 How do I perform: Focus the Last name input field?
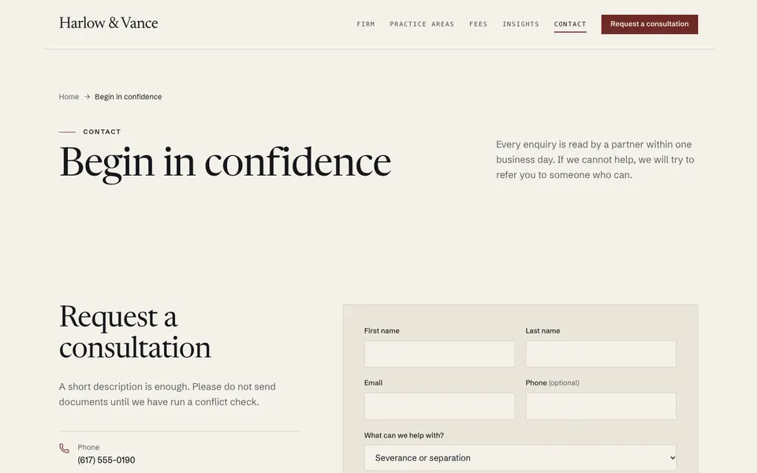coord(601,354)
